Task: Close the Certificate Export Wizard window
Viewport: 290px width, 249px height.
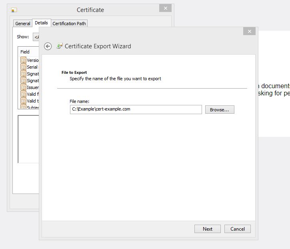Action: pyautogui.click(x=249, y=32)
